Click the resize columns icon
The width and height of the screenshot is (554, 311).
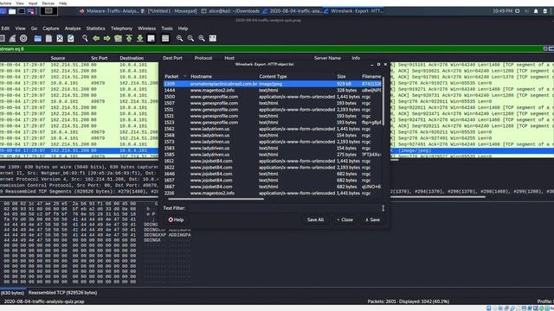pos(212,38)
